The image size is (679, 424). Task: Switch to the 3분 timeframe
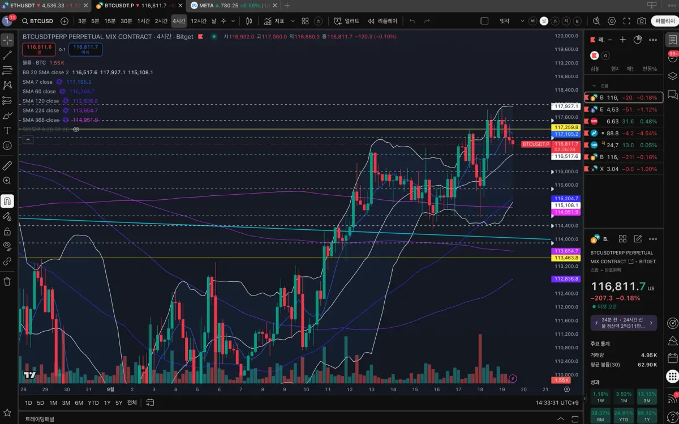pyautogui.click(x=82, y=21)
